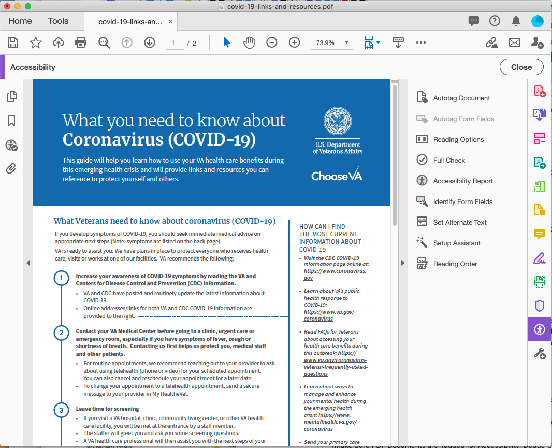Select purple Accessibility tool in right rail
This screenshot has height=448, width=552.
(x=540, y=329)
